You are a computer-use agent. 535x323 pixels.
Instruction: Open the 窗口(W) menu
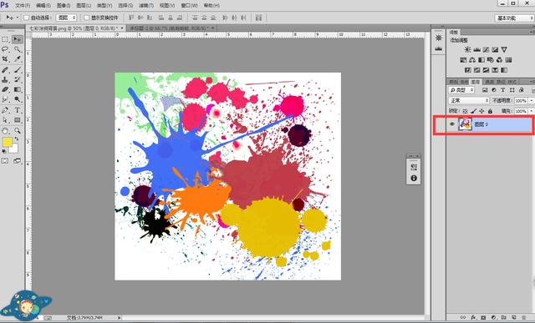point(189,6)
